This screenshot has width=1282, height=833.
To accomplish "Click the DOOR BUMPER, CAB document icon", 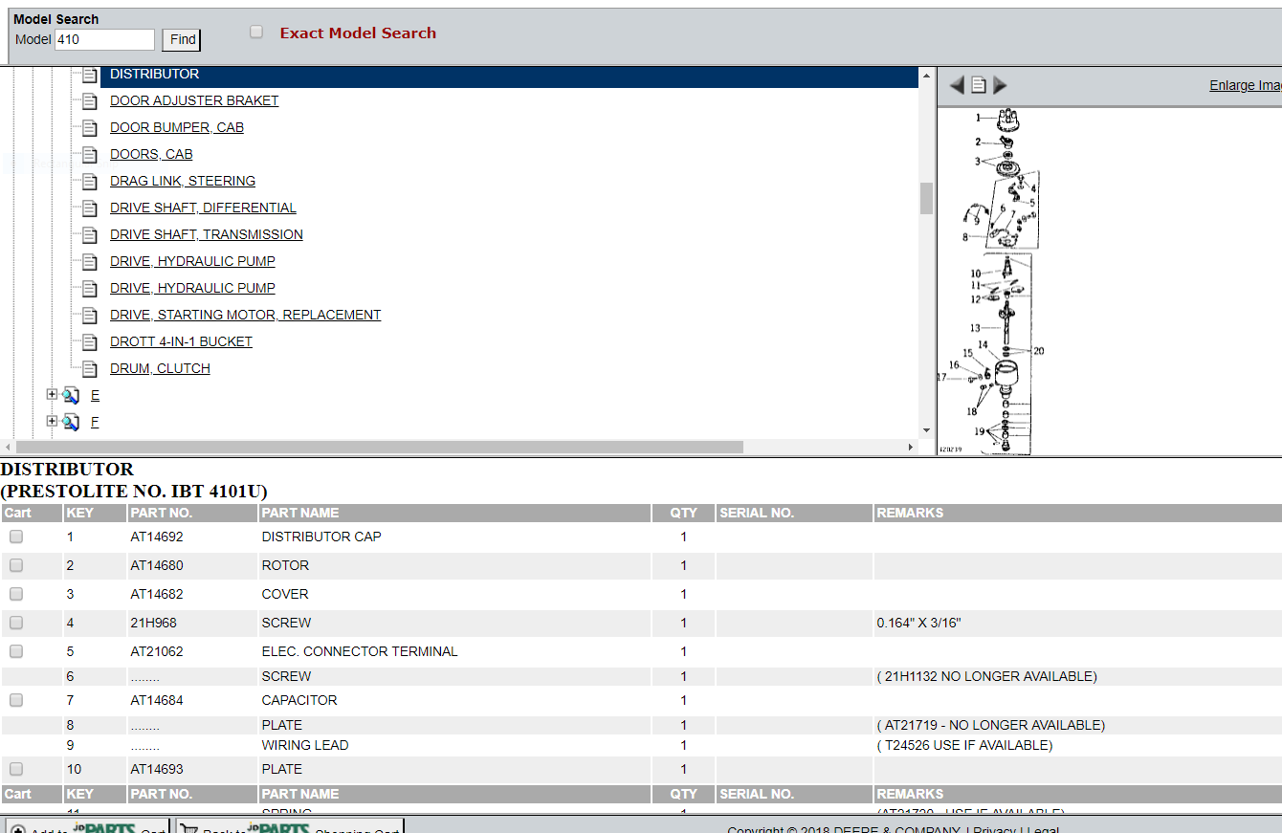I will (90, 128).
